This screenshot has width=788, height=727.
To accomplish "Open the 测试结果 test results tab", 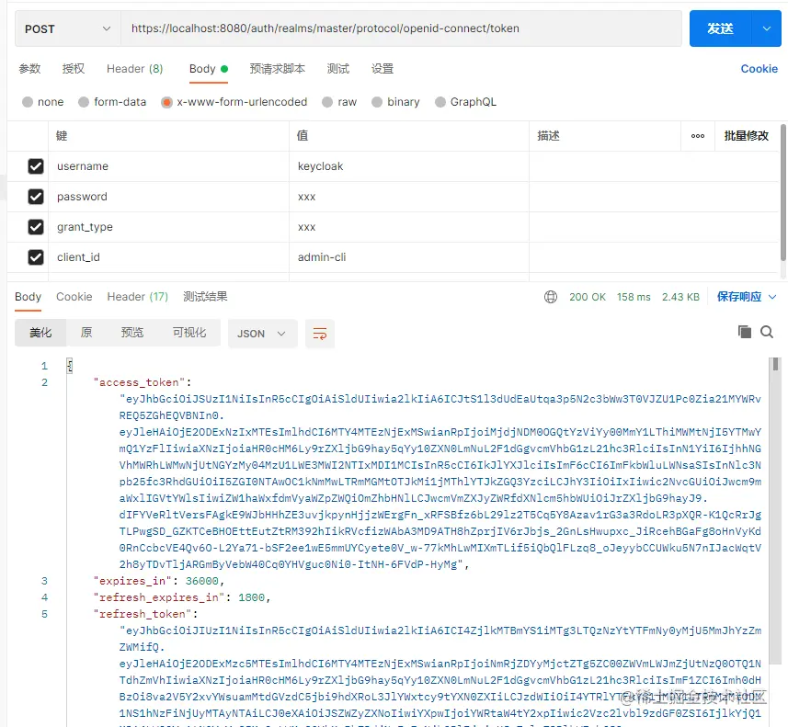I will (205, 297).
